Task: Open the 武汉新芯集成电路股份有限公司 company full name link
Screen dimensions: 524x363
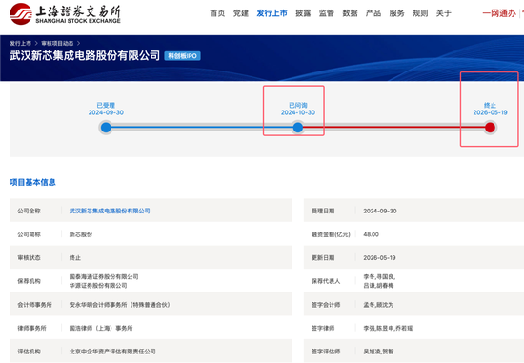Action: point(110,211)
